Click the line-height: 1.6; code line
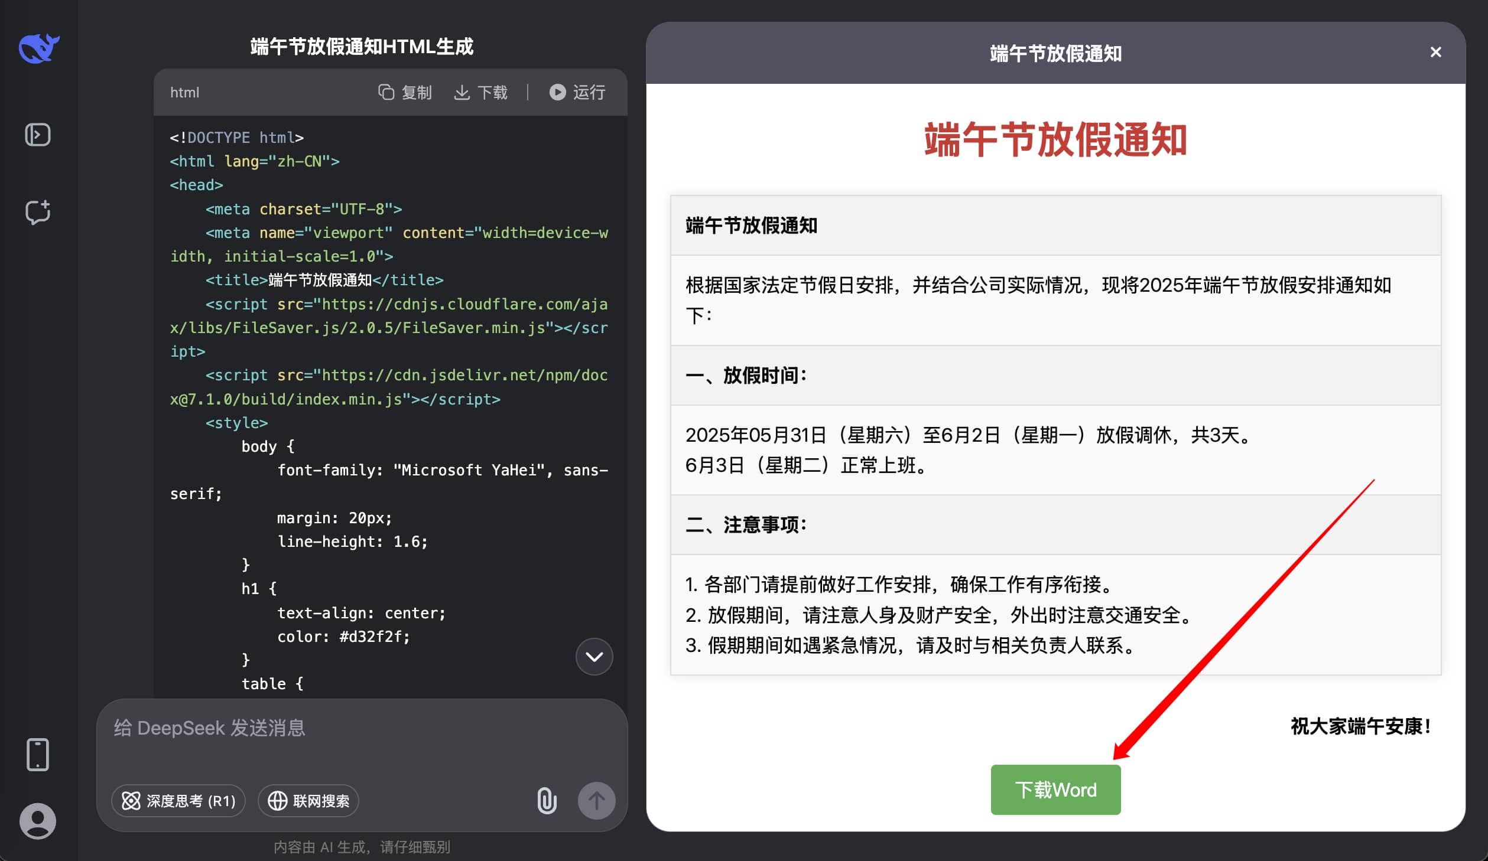Screen dimensions: 1488x861 tap(352, 542)
